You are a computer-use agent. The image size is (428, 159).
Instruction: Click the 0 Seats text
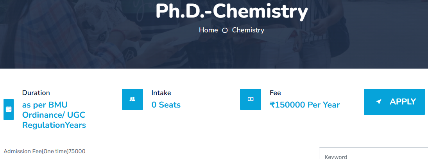(166, 105)
